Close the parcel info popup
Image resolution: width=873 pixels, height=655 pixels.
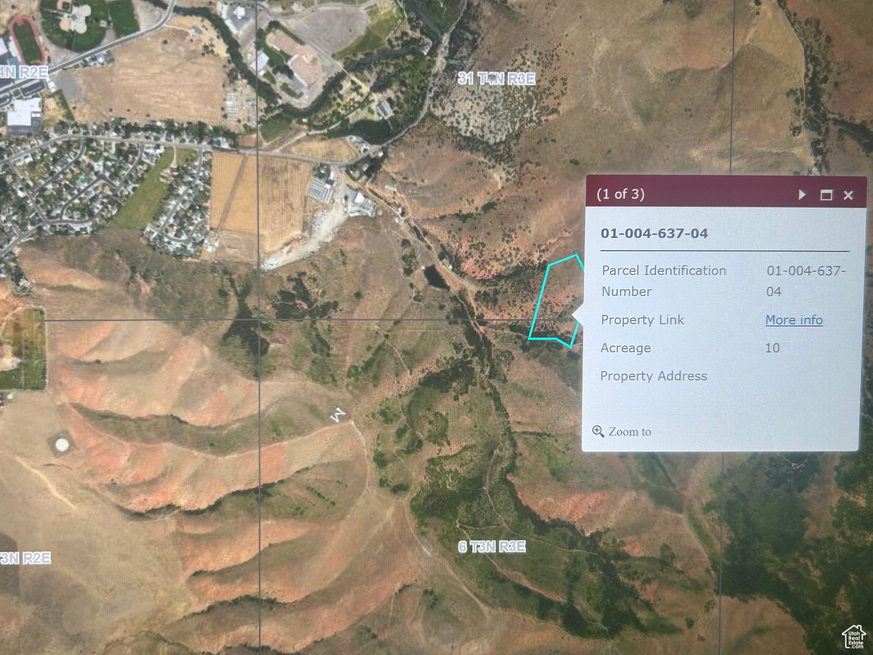pos(848,195)
